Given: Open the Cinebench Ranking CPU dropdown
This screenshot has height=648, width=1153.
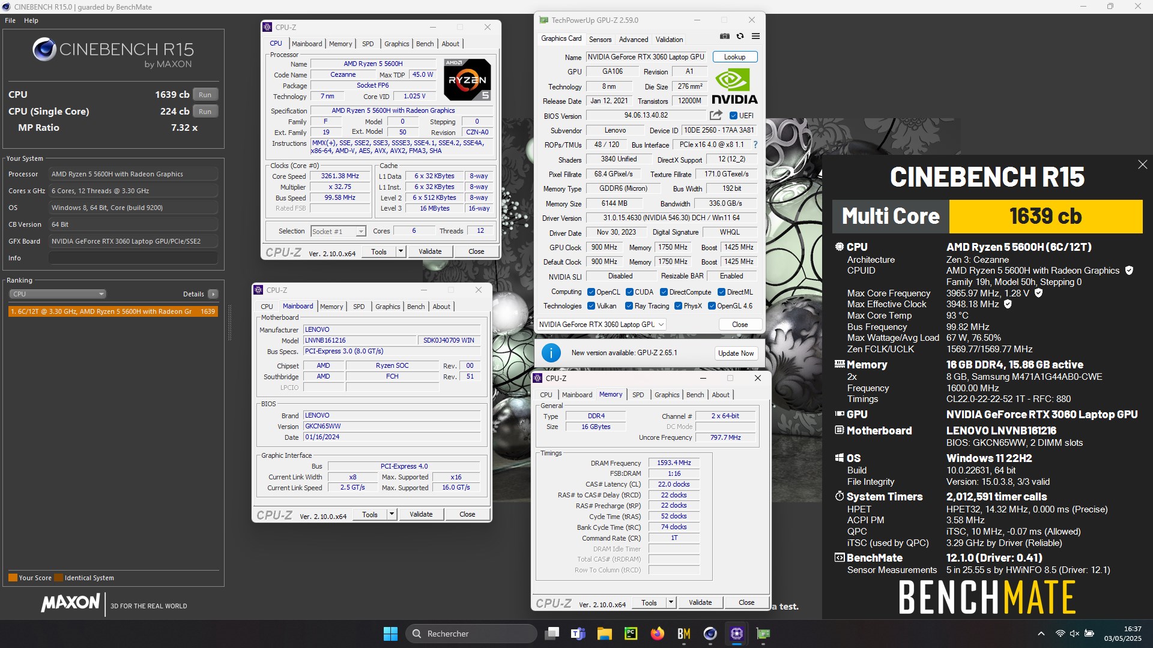Looking at the screenshot, I should pyautogui.click(x=58, y=294).
